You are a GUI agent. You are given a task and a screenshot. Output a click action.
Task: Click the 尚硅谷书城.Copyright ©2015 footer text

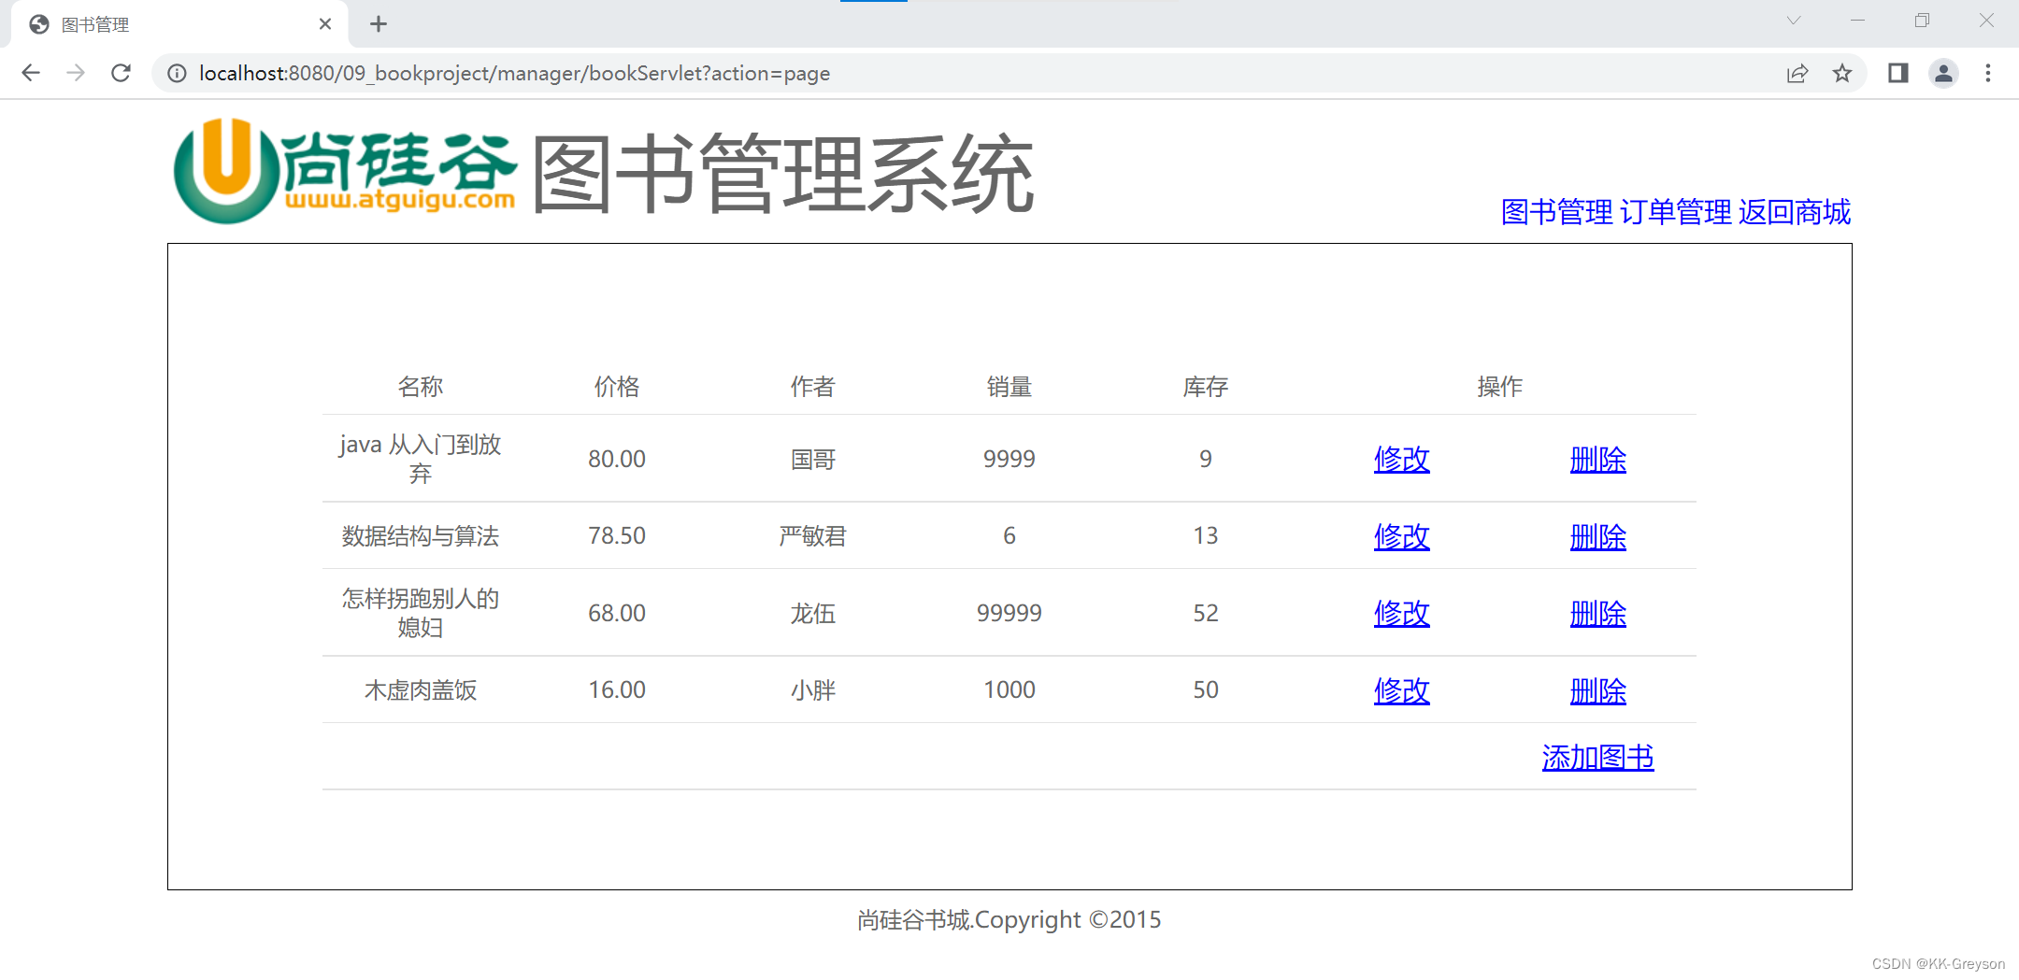1009,920
